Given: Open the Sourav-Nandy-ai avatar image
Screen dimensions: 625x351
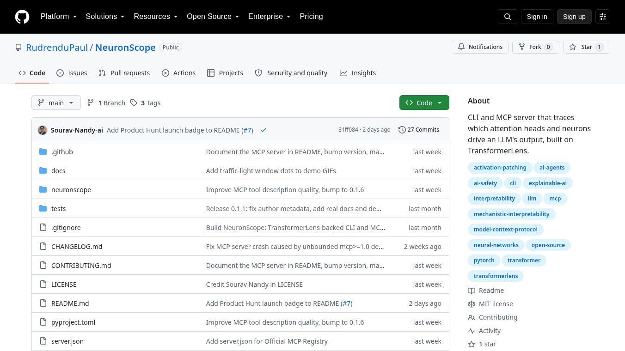Looking at the screenshot, I should [43, 130].
